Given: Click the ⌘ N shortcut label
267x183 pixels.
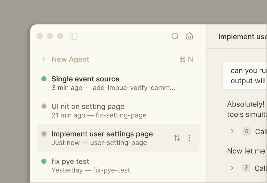Looking at the screenshot, I should point(186,59).
